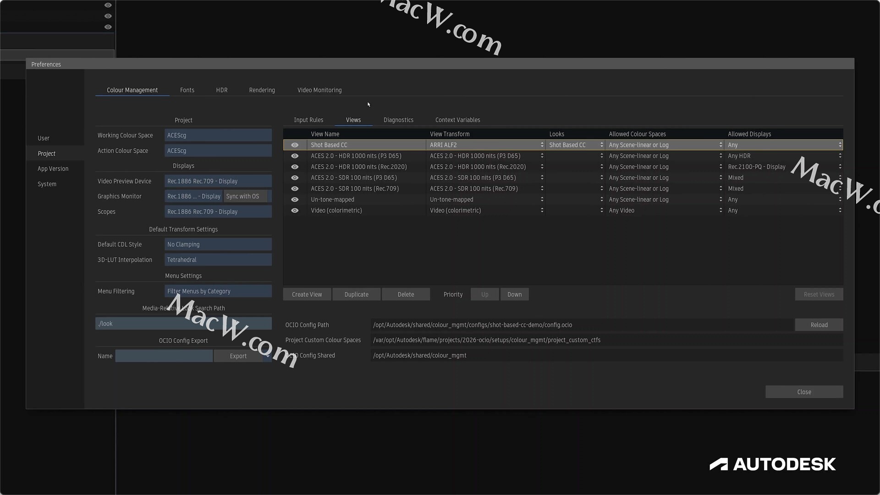Toggle eye icon for Video (colorimetric) view
The height and width of the screenshot is (495, 880).
(x=295, y=211)
